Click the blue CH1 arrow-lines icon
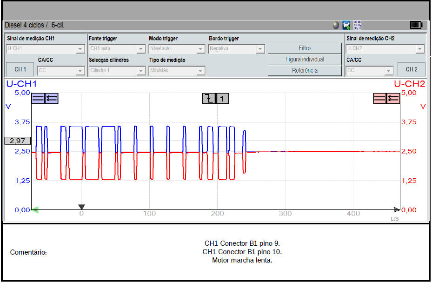The image size is (432, 283). [52, 98]
